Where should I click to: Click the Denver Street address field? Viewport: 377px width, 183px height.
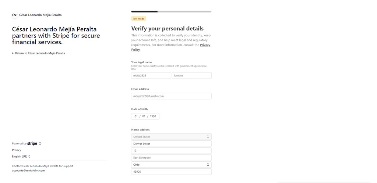click(171, 144)
